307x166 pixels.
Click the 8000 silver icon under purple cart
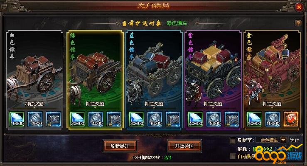point(214,119)
